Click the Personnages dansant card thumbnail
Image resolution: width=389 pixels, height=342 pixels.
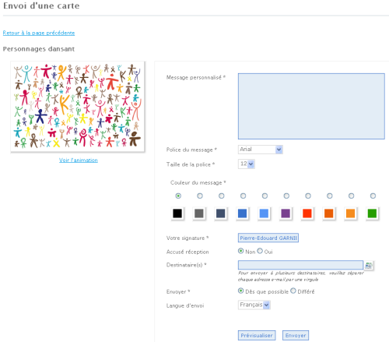click(x=78, y=107)
